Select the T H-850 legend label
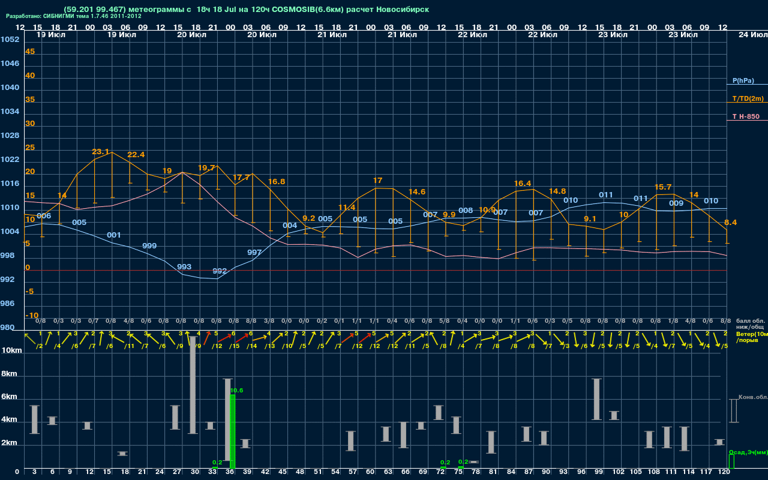The image size is (768, 480). tap(745, 116)
